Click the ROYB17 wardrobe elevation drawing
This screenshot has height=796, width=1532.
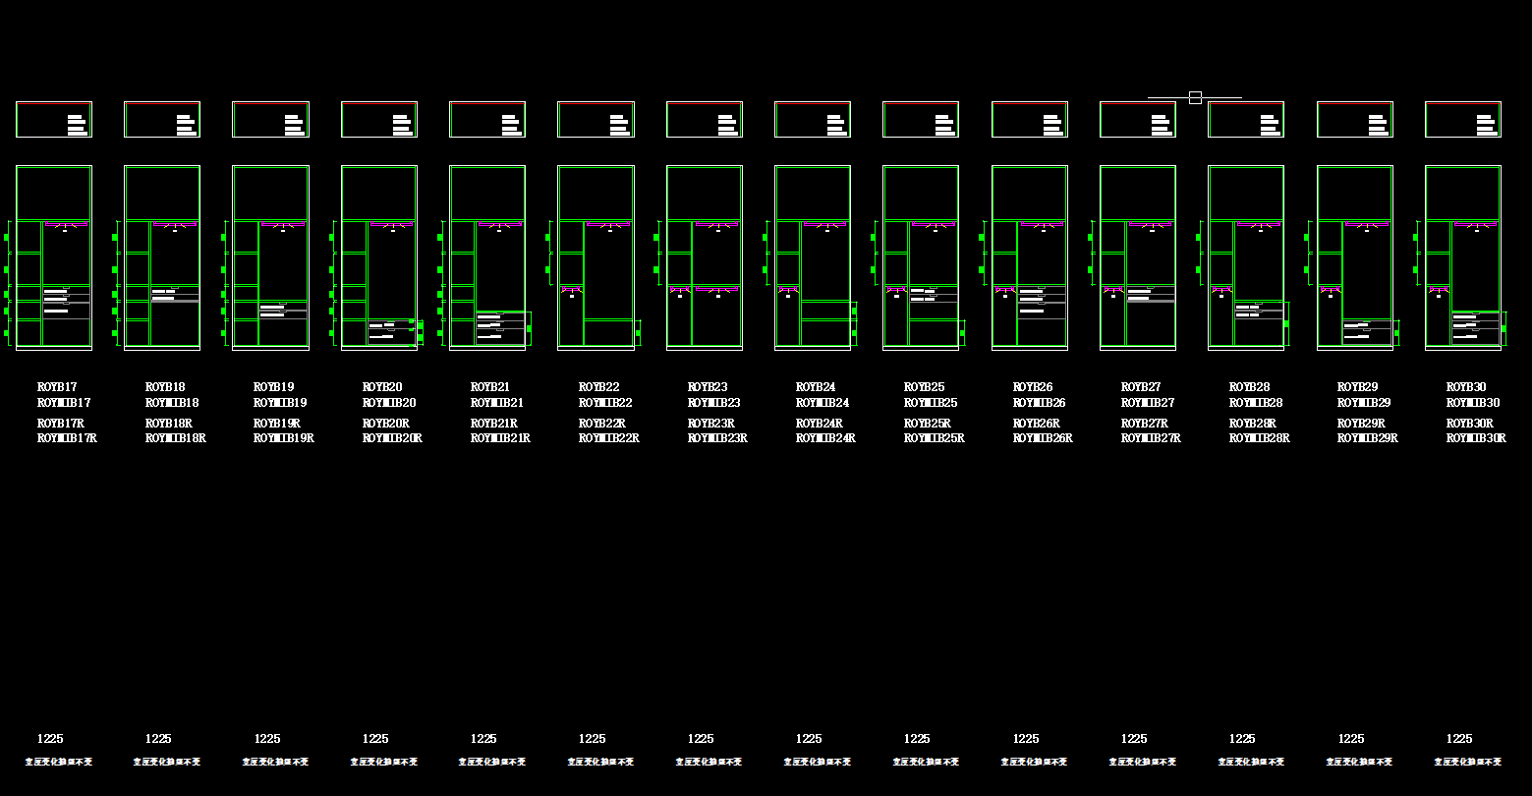point(54,257)
